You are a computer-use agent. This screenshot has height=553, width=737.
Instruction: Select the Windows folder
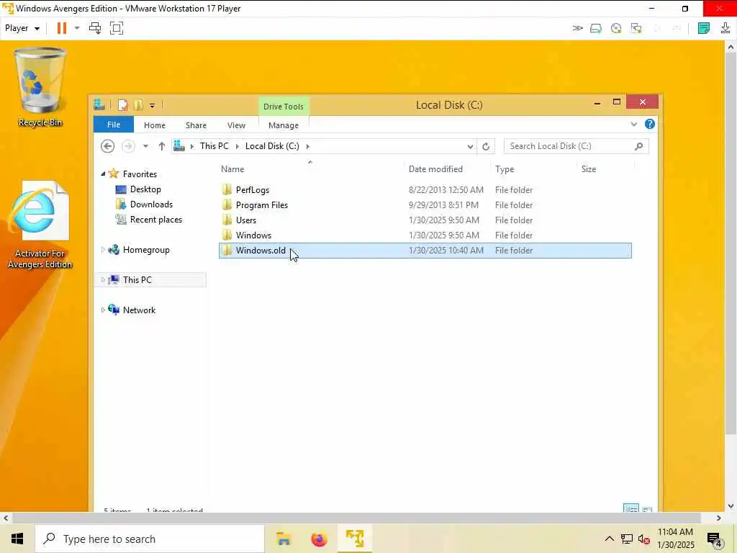click(x=425, y=235)
